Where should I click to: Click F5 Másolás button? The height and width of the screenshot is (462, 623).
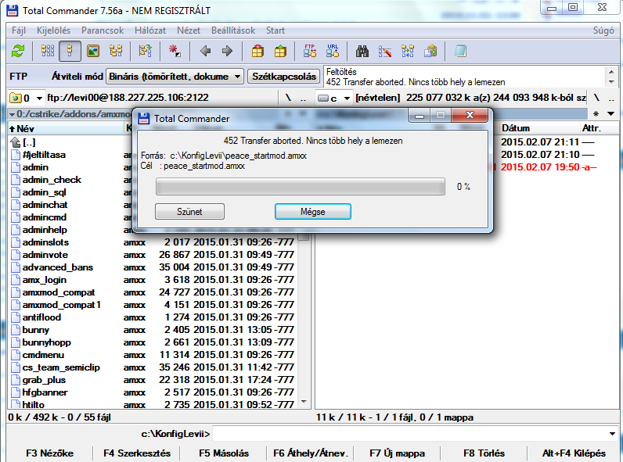[x=224, y=453]
